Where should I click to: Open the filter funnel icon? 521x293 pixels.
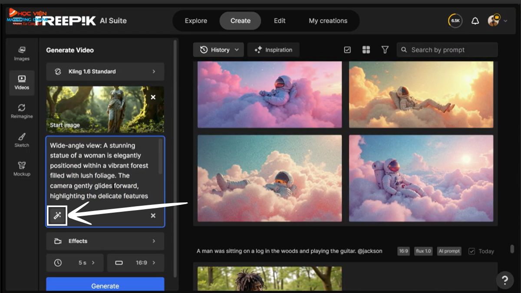click(385, 50)
